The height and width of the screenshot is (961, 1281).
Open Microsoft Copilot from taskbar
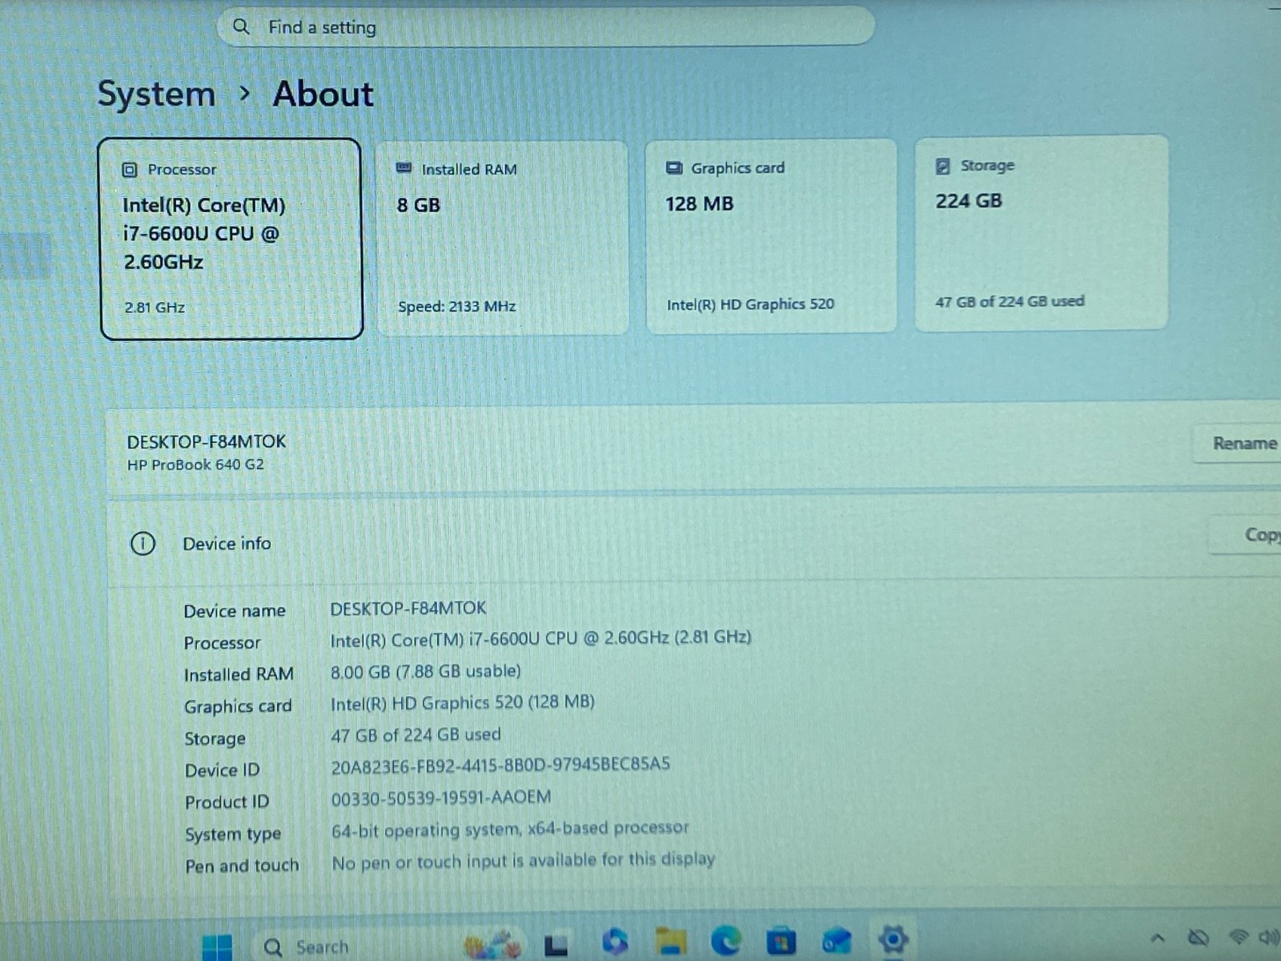click(615, 941)
